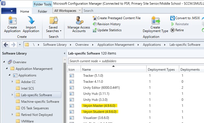Sort by the Deployment Types column header

tap(163, 70)
